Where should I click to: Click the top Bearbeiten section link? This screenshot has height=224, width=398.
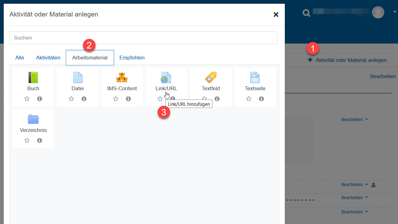[x=383, y=76]
